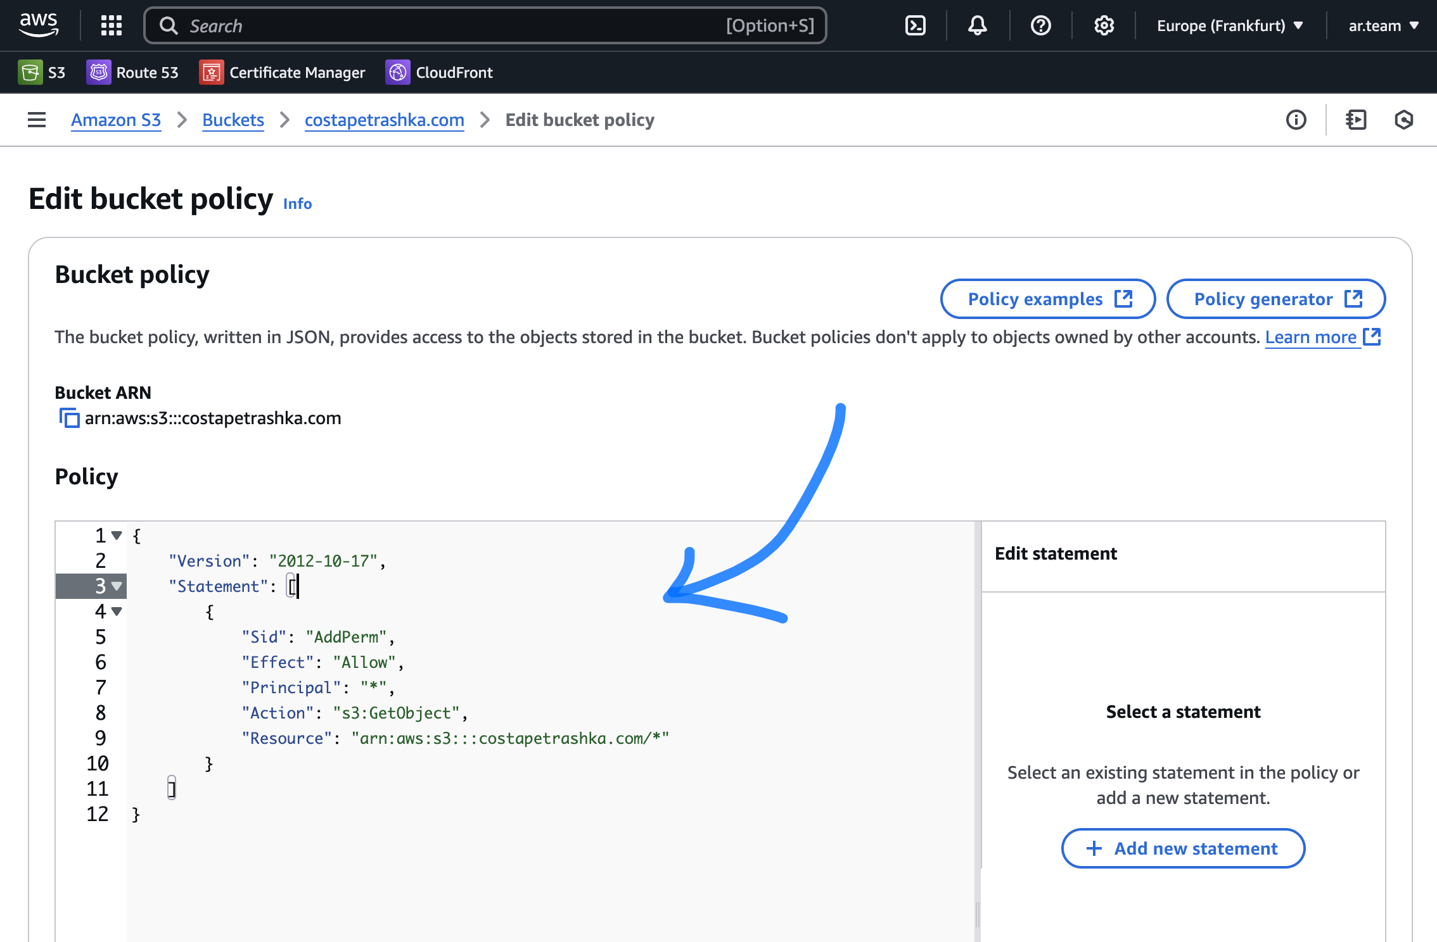Collapse the fold arrow on line 1
The width and height of the screenshot is (1437, 942).
click(117, 536)
